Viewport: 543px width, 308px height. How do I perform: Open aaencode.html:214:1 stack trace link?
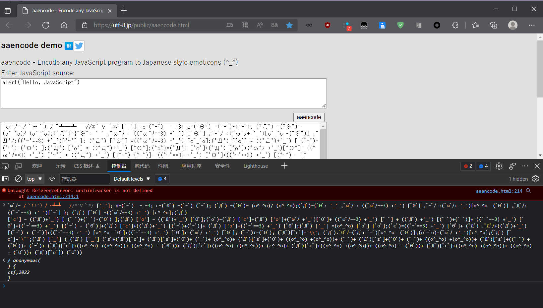(53, 197)
